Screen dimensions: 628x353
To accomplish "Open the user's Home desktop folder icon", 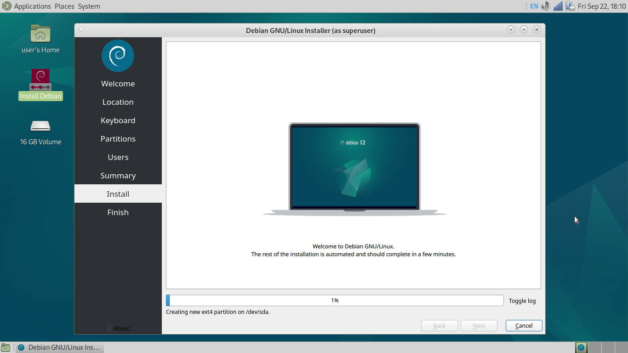I will (40, 34).
